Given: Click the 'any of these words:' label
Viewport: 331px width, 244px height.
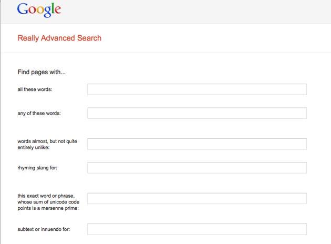Looking at the screenshot, I should pyautogui.click(x=39, y=113).
